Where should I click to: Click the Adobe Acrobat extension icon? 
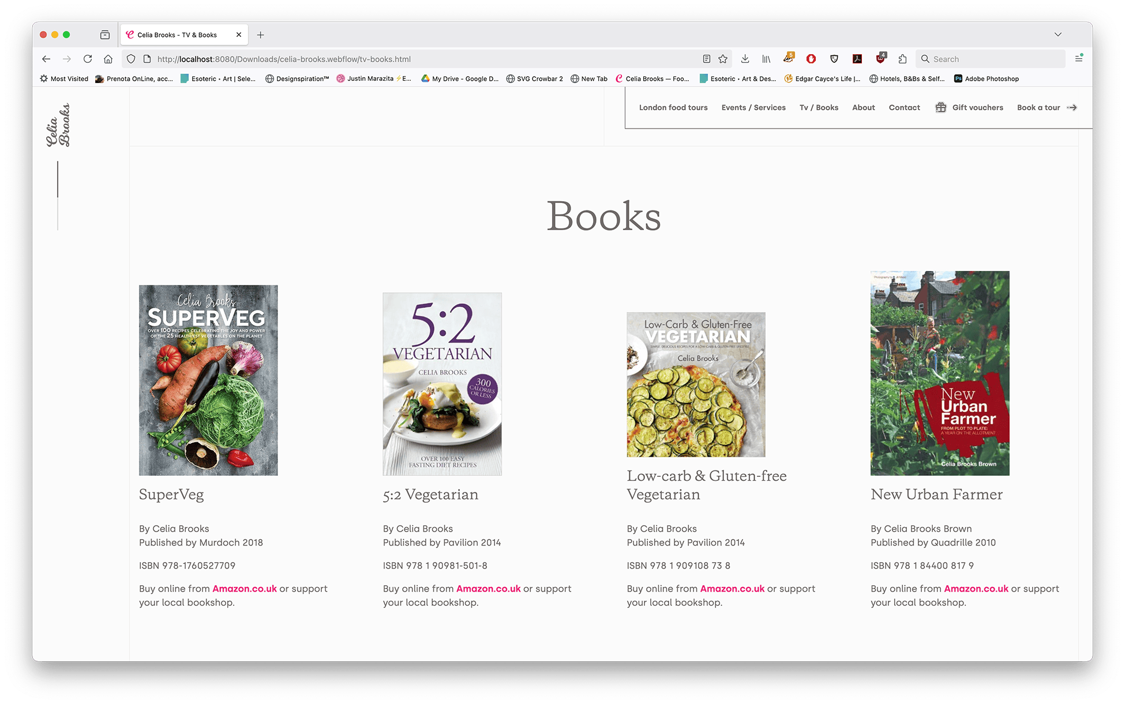click(x=857, y=59)
